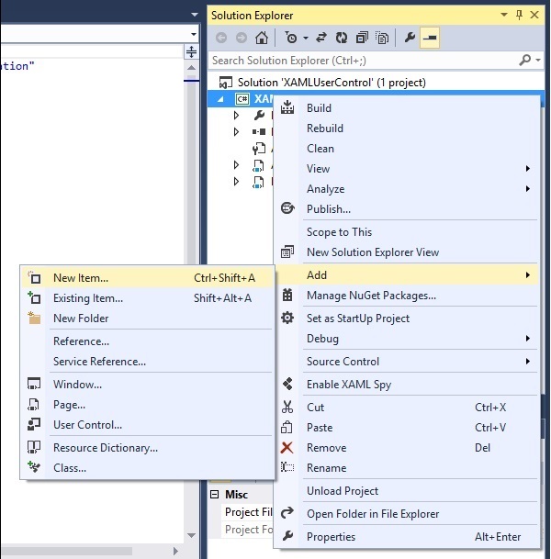
Task: Expand the first XAML file node
Action: click(236, 164)
